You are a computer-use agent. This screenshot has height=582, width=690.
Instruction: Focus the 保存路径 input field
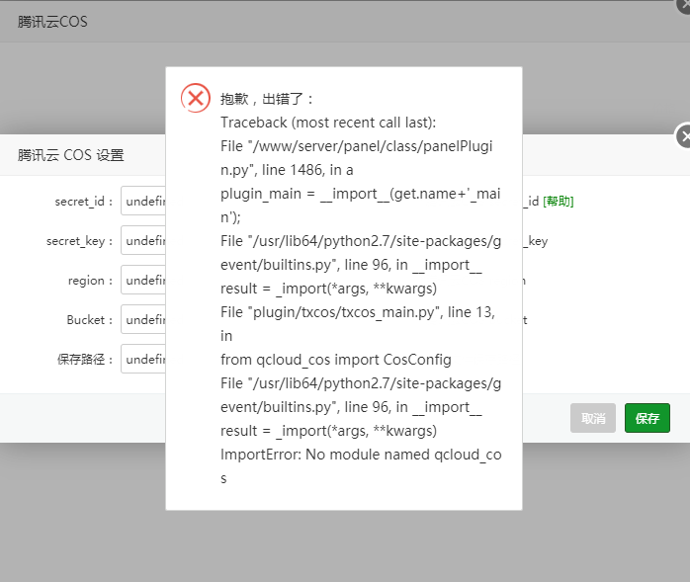[143, 359]
